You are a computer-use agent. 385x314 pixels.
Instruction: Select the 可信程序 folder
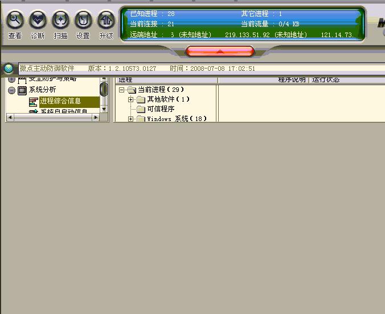point(160,109)
